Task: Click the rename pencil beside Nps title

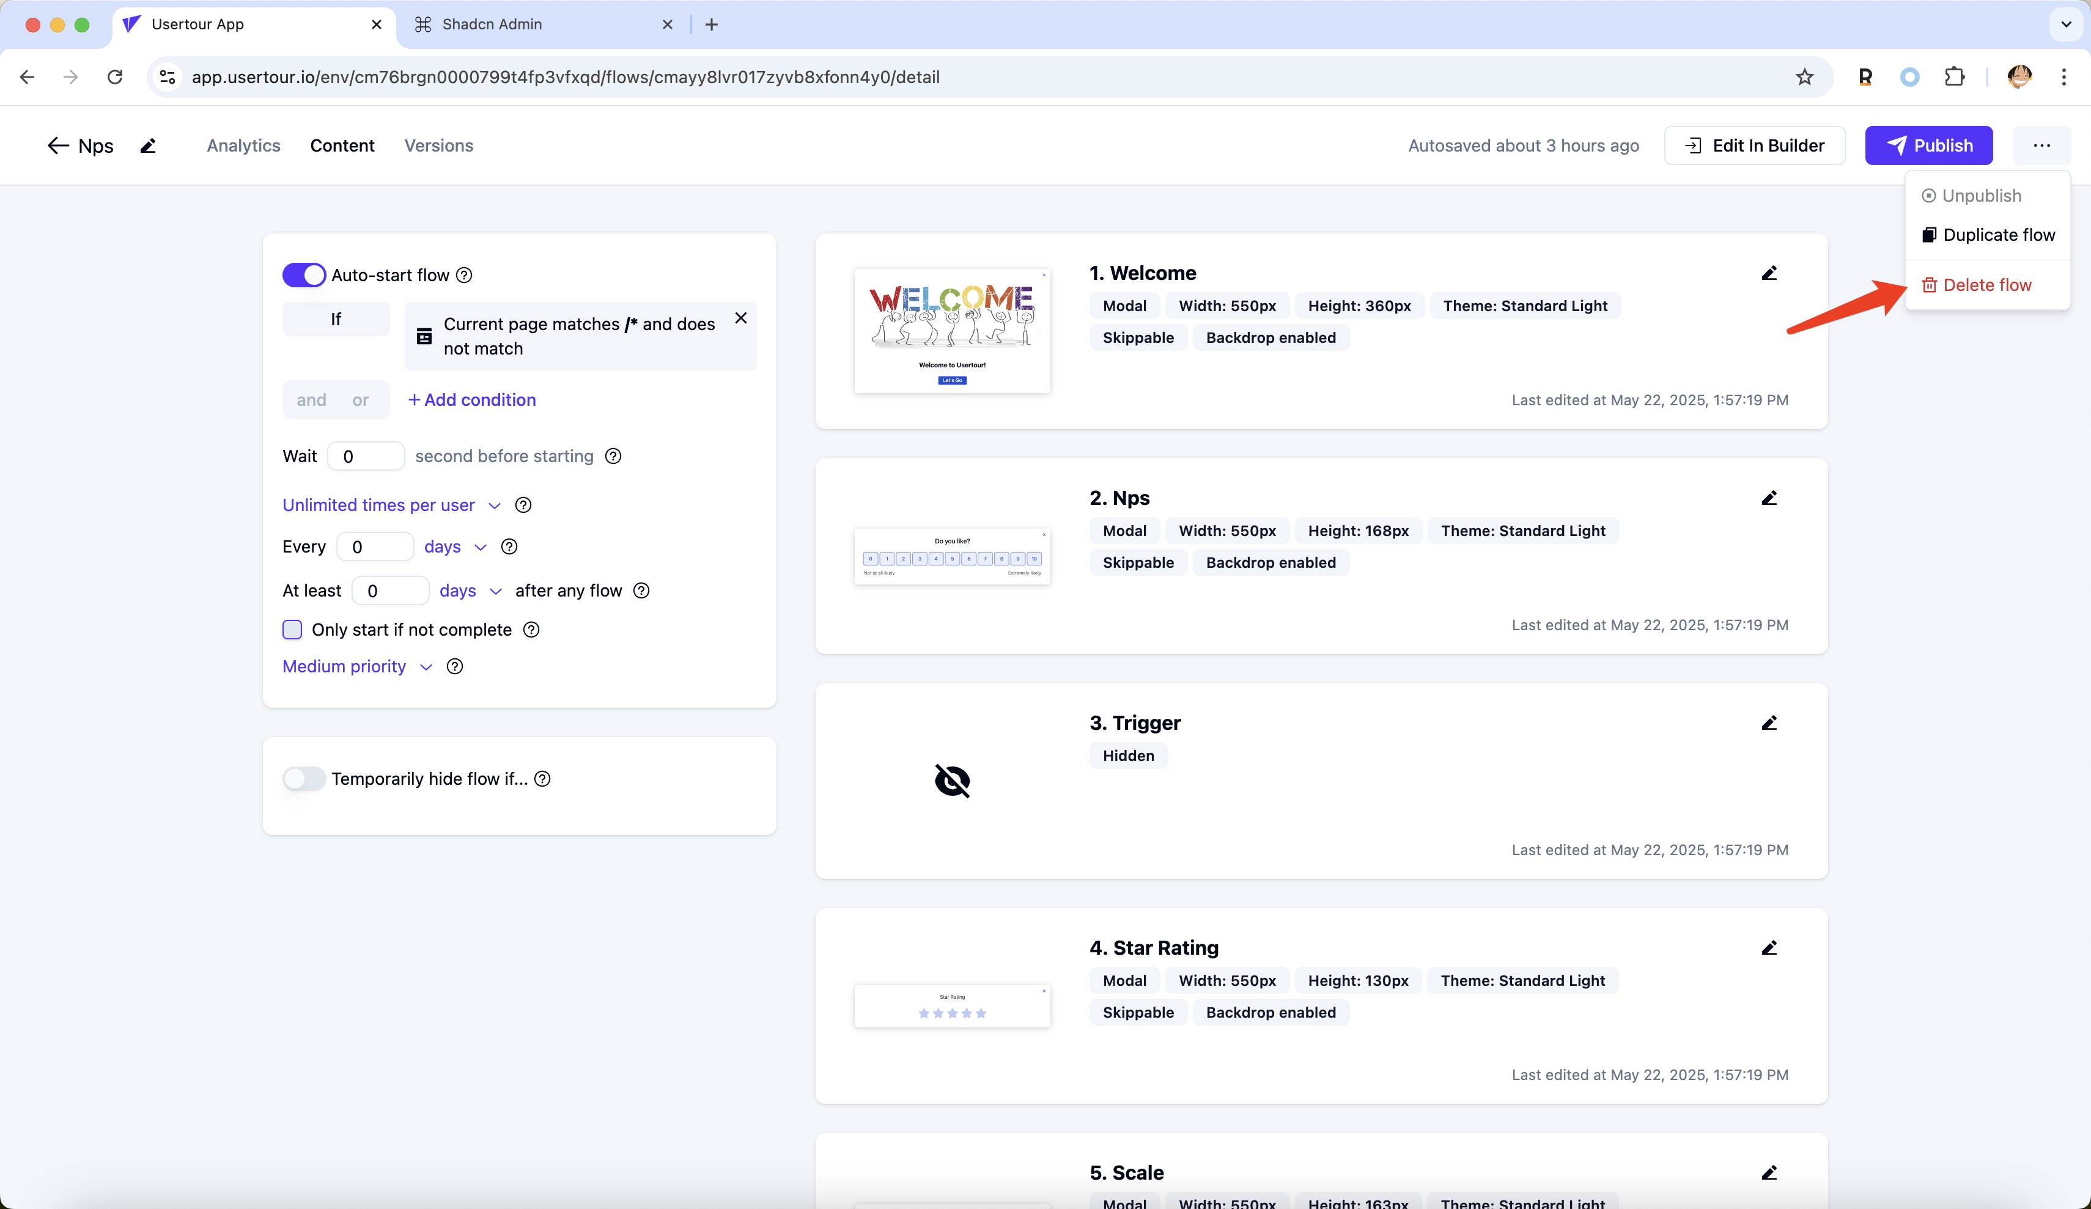Action: coord(148,145)
